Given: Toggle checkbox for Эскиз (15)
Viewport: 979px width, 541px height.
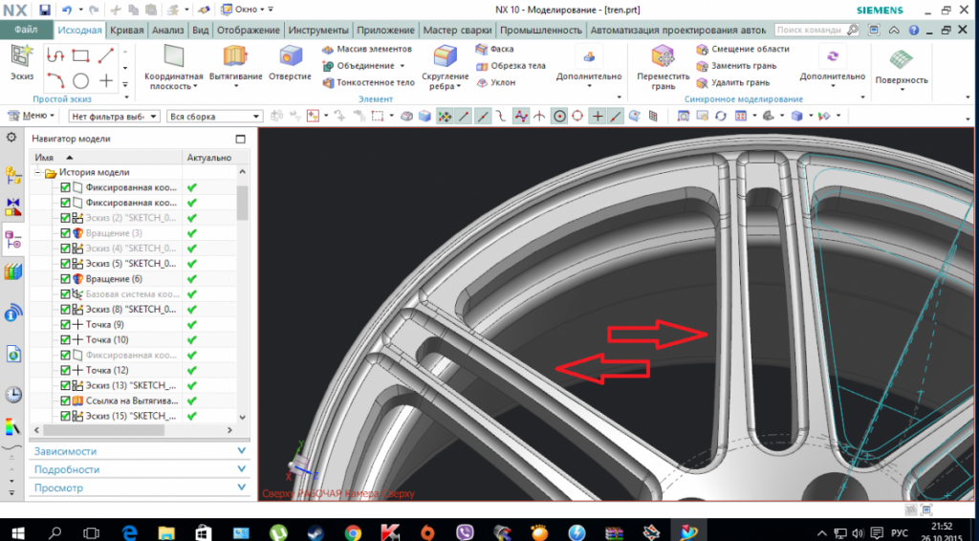Looking at the screenshot, I should click(65, 416).
